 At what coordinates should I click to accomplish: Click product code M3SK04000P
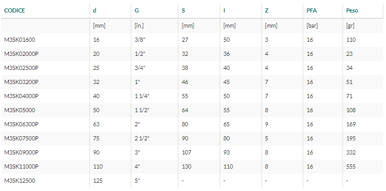point(21,96)
